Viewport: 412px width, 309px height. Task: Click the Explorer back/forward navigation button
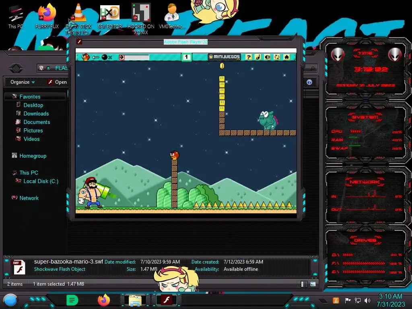(16, 68)
